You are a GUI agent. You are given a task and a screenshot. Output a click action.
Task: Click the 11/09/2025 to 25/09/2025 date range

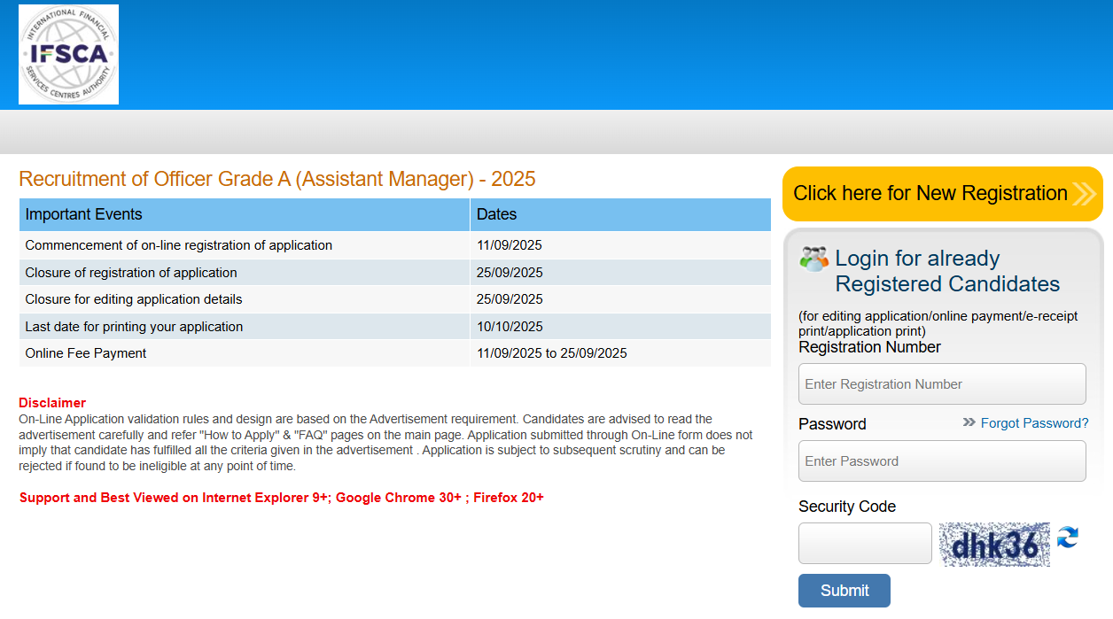[x=552, y=353]
